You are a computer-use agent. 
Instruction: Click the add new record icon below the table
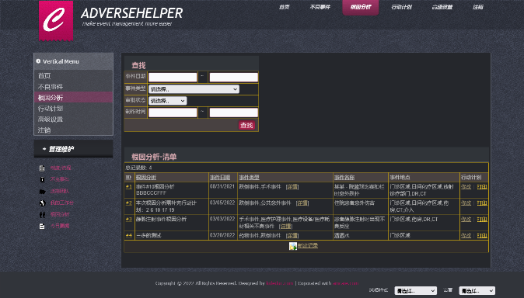[293, 246]
